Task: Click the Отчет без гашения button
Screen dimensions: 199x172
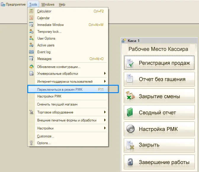Action: [159, 79]
